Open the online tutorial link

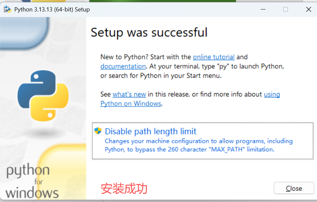point(214,57)
